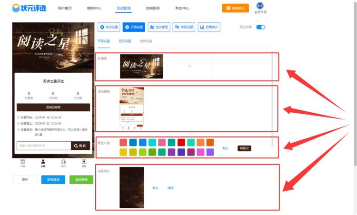Open the VIP 会员升级 badge
Screen dimensions: 357x215
[260, 7]
